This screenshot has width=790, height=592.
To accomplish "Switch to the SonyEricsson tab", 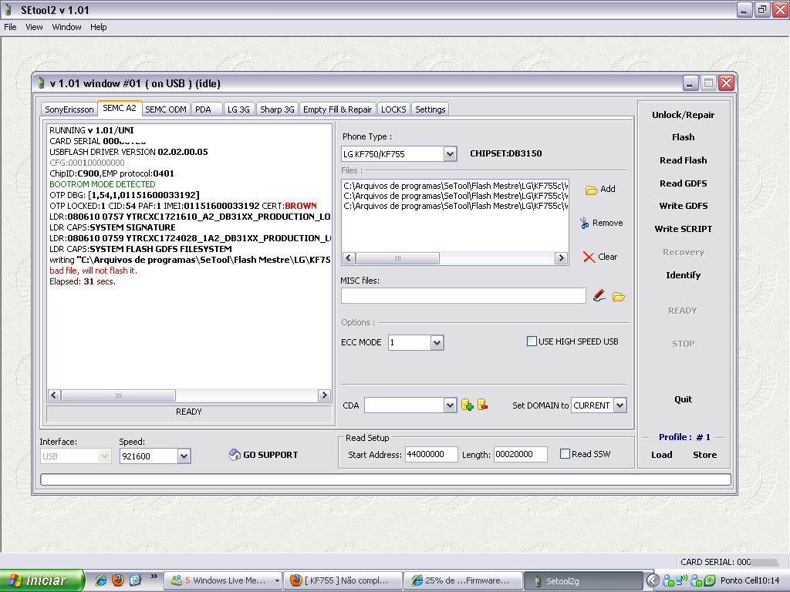I will tap(69, 109).
